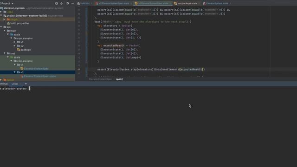Click the terminal prompt input line

[148, 89]
